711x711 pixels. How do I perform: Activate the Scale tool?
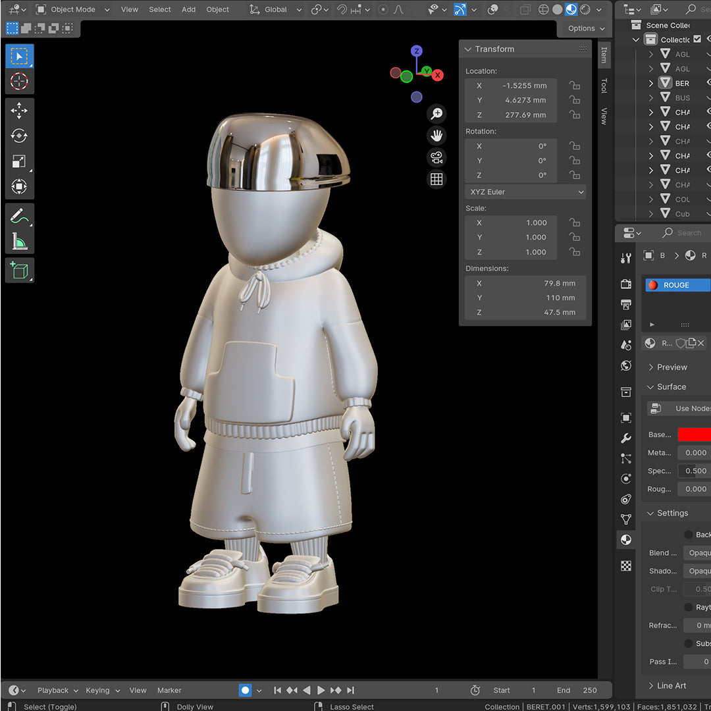coord(19,161)
